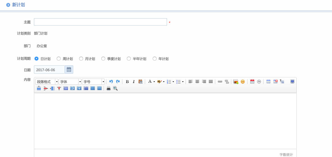This screenshot has height=157, width=332.
Task: Choose the 年计划 plan cycle option
Action: 155,59
